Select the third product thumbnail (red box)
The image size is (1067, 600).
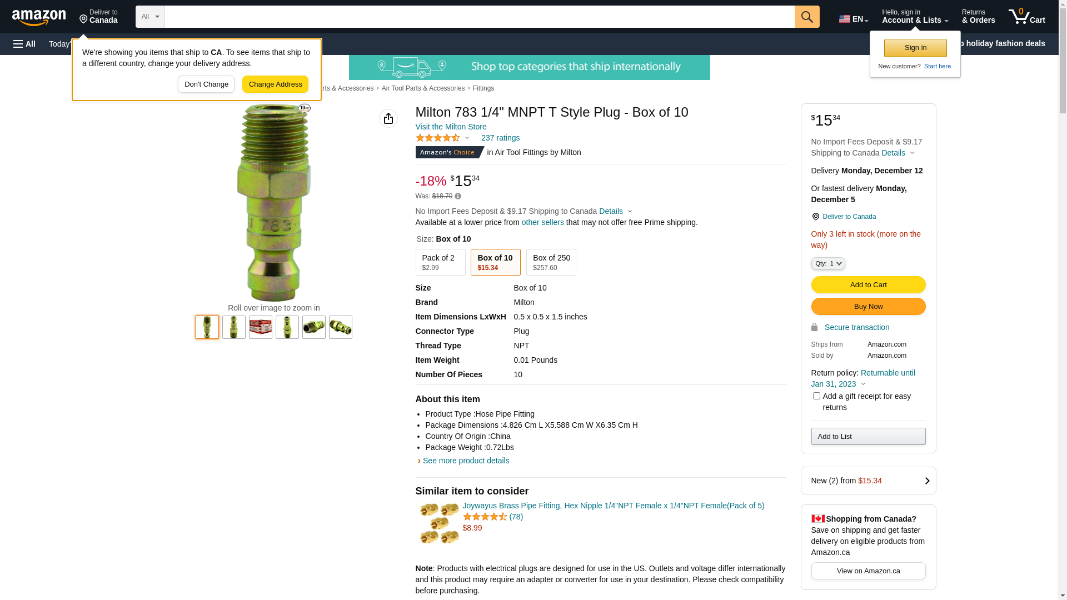[261, 327]
